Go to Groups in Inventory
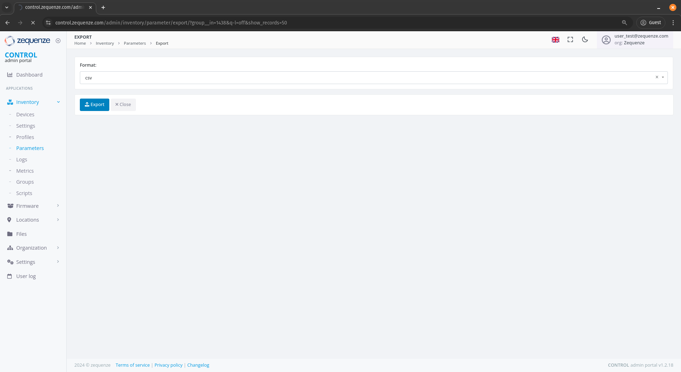Screen dimensions: 681x372 25,182
